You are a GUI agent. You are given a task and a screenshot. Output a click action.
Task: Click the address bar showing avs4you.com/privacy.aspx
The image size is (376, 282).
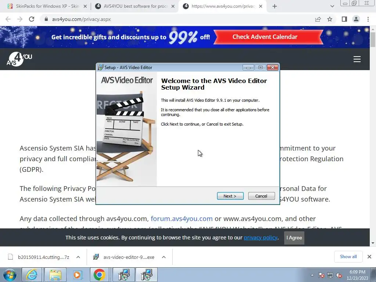(177, 19)
